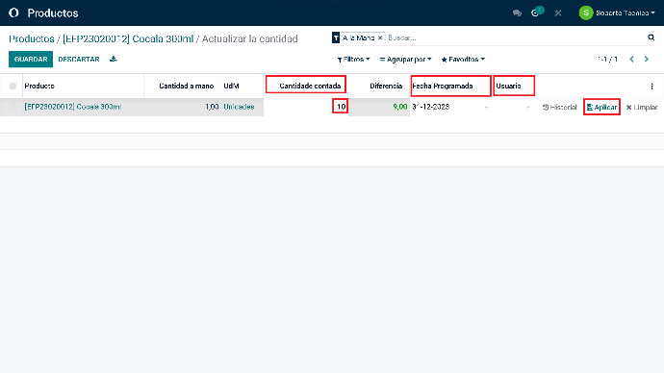
Task: Click the Cantidad contada input field
Action: [x=306, y=107]
